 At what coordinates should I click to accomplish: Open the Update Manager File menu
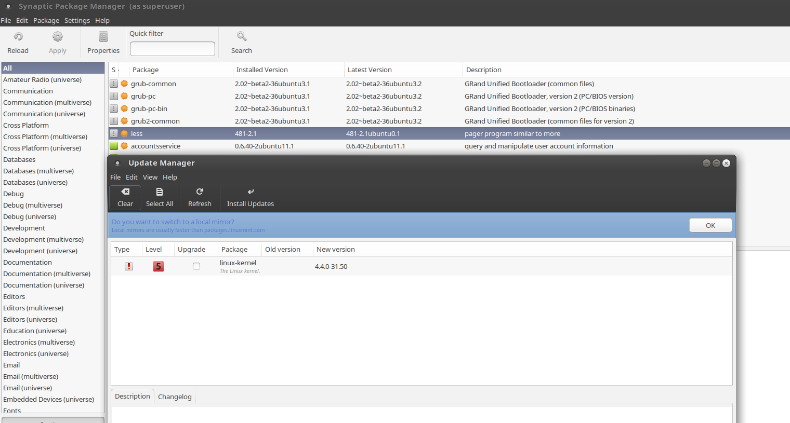point(115,177)
